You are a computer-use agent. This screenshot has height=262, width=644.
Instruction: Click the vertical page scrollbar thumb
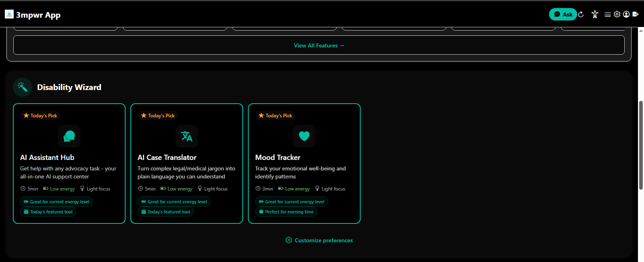[641, 145]
